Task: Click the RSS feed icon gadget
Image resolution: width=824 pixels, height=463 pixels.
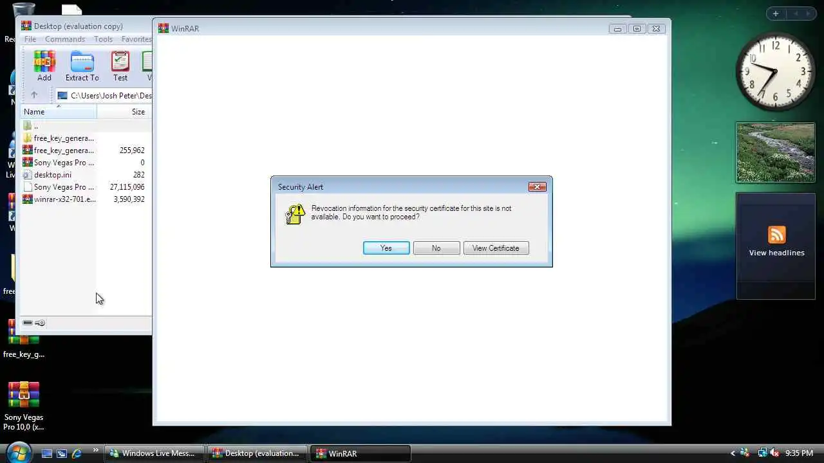Action: [776, 235]
